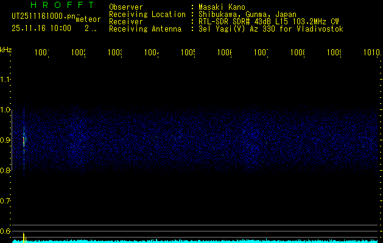Click the meteor count label
Image resolution: width=383 pixels, height=243 pixels.
88,19
